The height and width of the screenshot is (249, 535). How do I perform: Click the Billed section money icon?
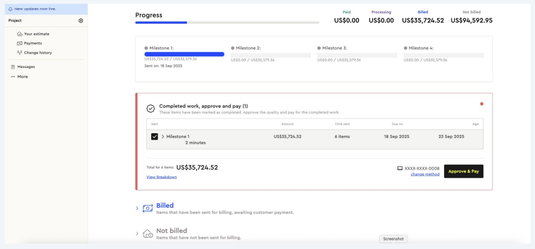coord(147,208)
